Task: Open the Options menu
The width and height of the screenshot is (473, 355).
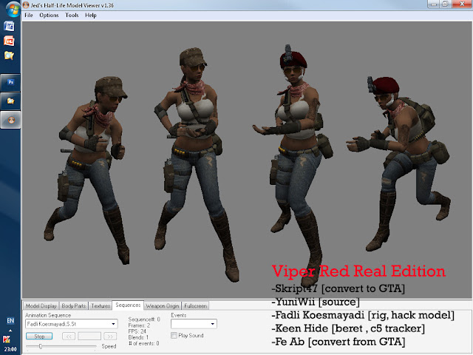Action: click(49, 15)
